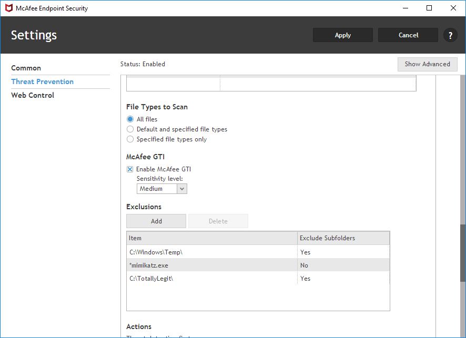The image size is (466, 338).
Task: Add a new exclusion
Action: click(156, 221)
